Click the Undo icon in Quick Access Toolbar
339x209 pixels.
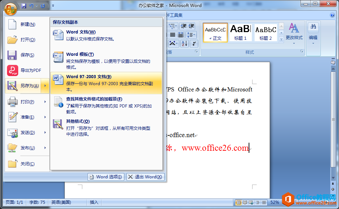[x=32, y=6]
